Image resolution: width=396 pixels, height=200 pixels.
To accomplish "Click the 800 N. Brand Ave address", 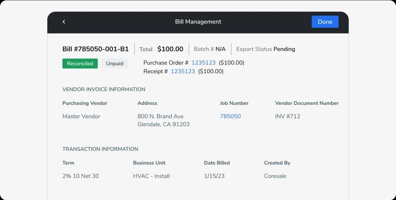I will coord(160,116).
